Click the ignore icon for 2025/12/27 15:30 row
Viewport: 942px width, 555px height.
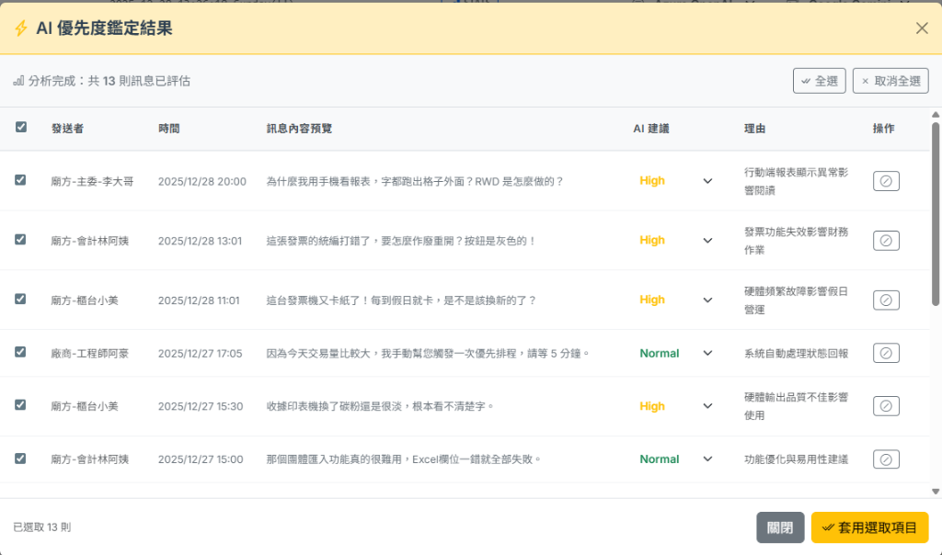(886, 406)
